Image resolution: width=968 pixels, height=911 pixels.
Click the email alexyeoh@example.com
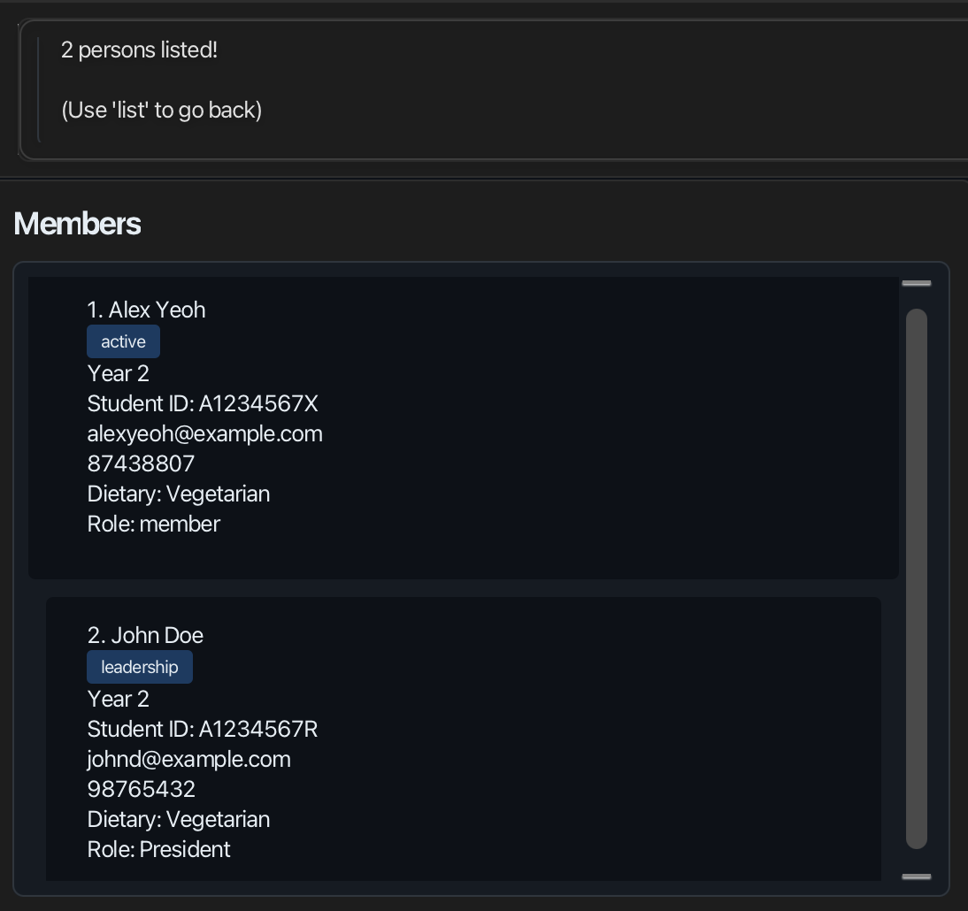pos(205,433)
